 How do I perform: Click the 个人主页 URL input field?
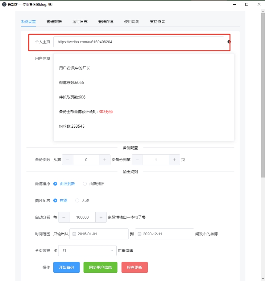139,42
